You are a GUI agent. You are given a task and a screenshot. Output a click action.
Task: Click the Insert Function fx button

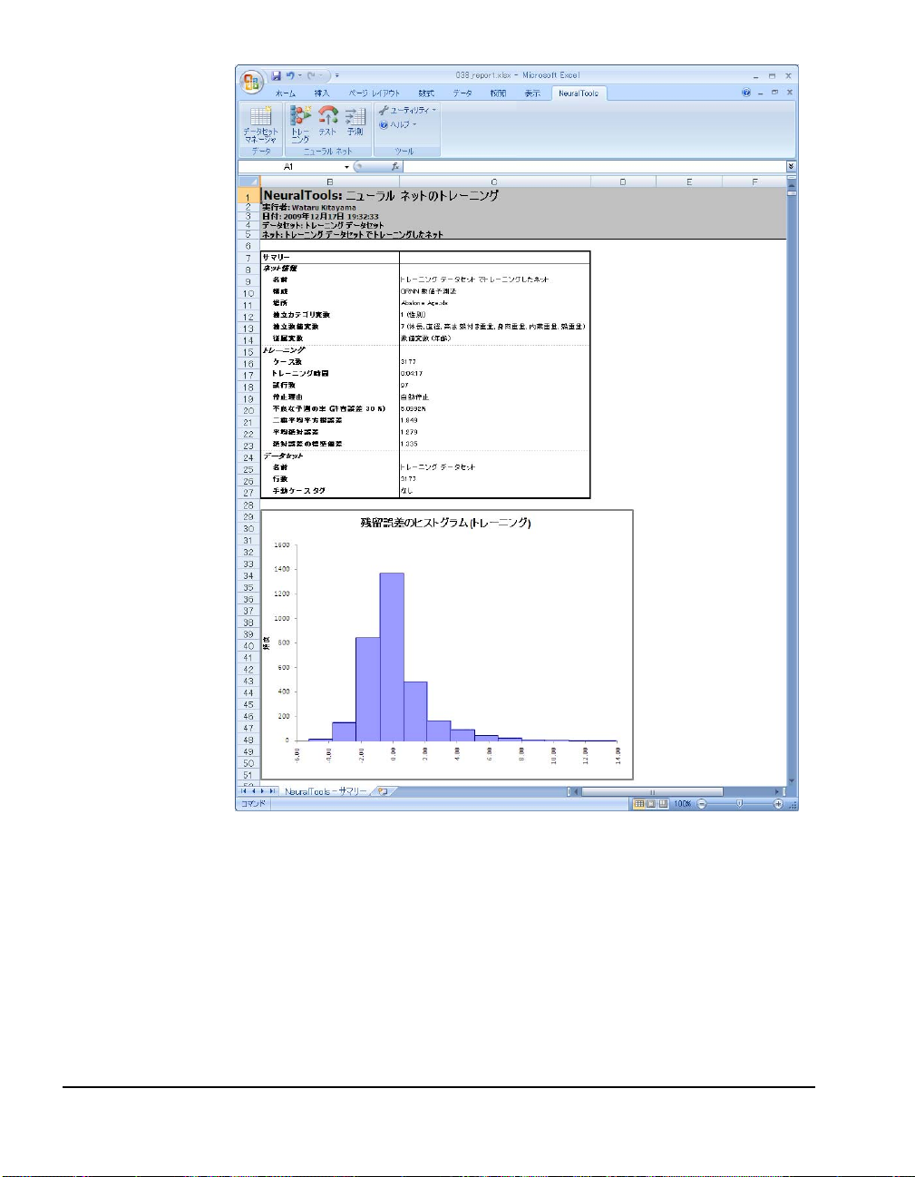[395, 167]
